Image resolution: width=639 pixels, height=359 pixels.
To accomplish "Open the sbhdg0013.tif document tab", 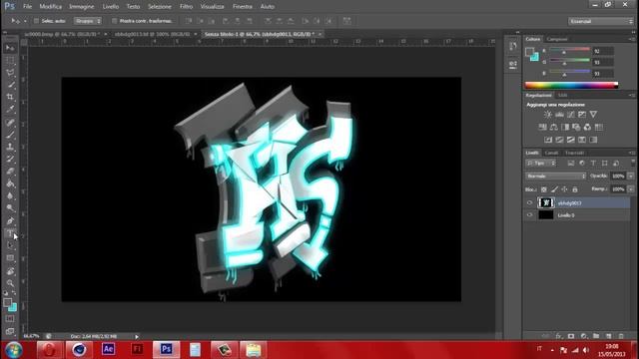I will (x=152, y=34).
